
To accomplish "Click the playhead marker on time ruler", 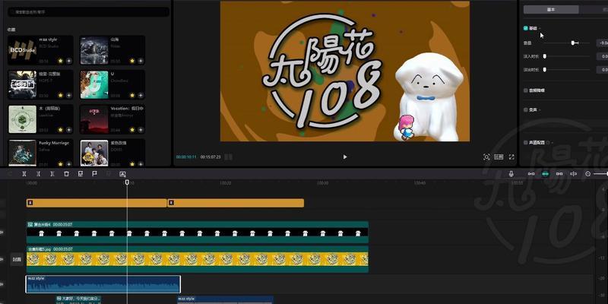I will click(127, 182).
